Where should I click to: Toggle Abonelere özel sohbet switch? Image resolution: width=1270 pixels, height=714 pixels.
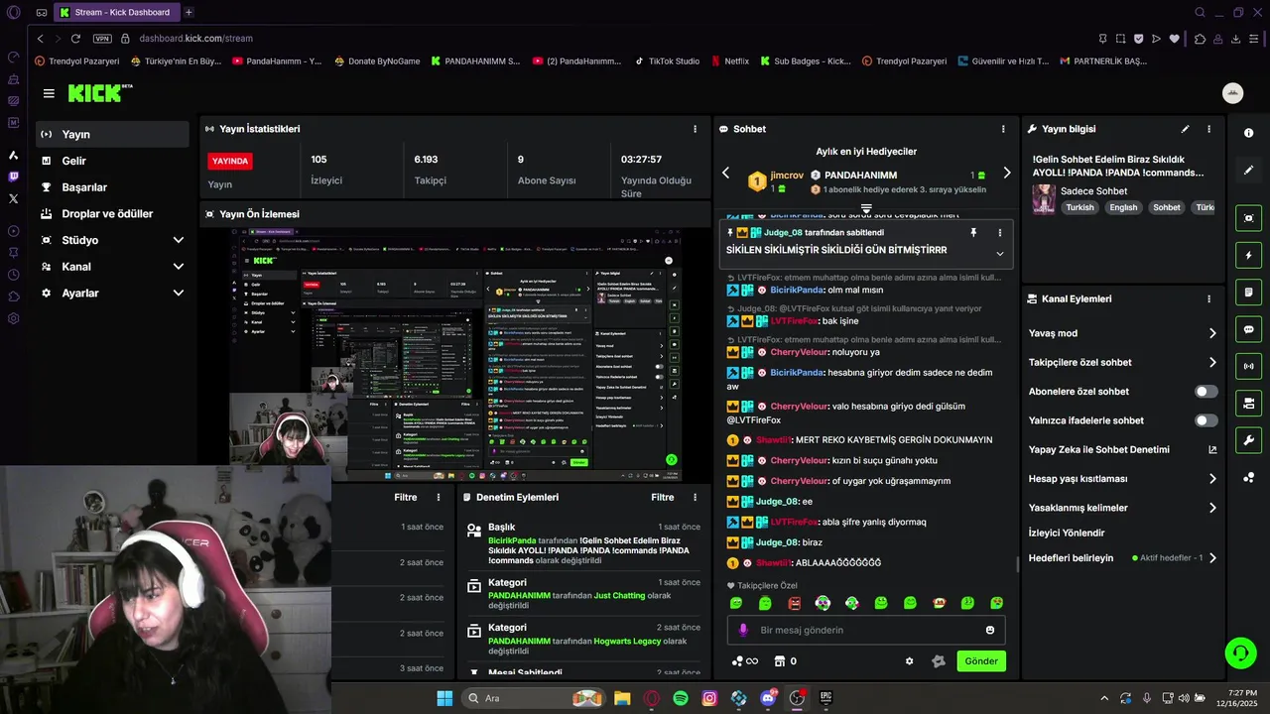(1206, 392)
